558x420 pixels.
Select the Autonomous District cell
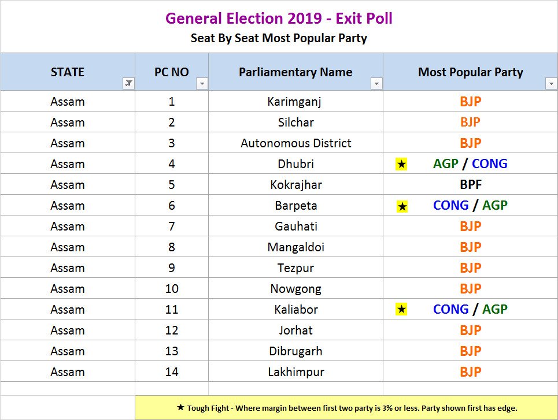point(295,143)
